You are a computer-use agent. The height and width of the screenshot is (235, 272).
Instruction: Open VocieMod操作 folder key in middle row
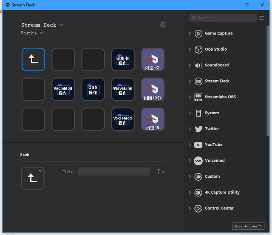[x=63, y=89]
